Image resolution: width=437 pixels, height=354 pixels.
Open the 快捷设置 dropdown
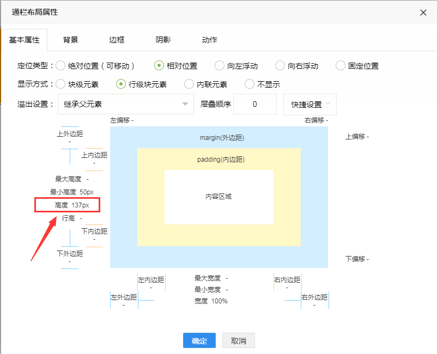[x=309, y=104]
